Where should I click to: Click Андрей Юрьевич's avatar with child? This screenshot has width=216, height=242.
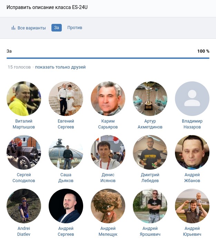point(192,206)
